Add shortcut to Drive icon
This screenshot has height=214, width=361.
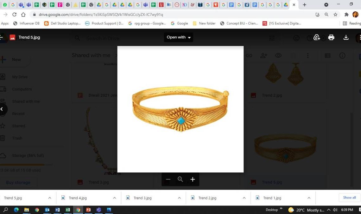click(x=317, y=37)
